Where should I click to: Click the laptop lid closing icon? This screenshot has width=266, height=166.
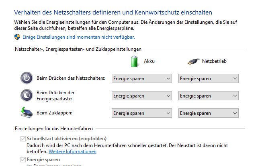pos(26,113)
